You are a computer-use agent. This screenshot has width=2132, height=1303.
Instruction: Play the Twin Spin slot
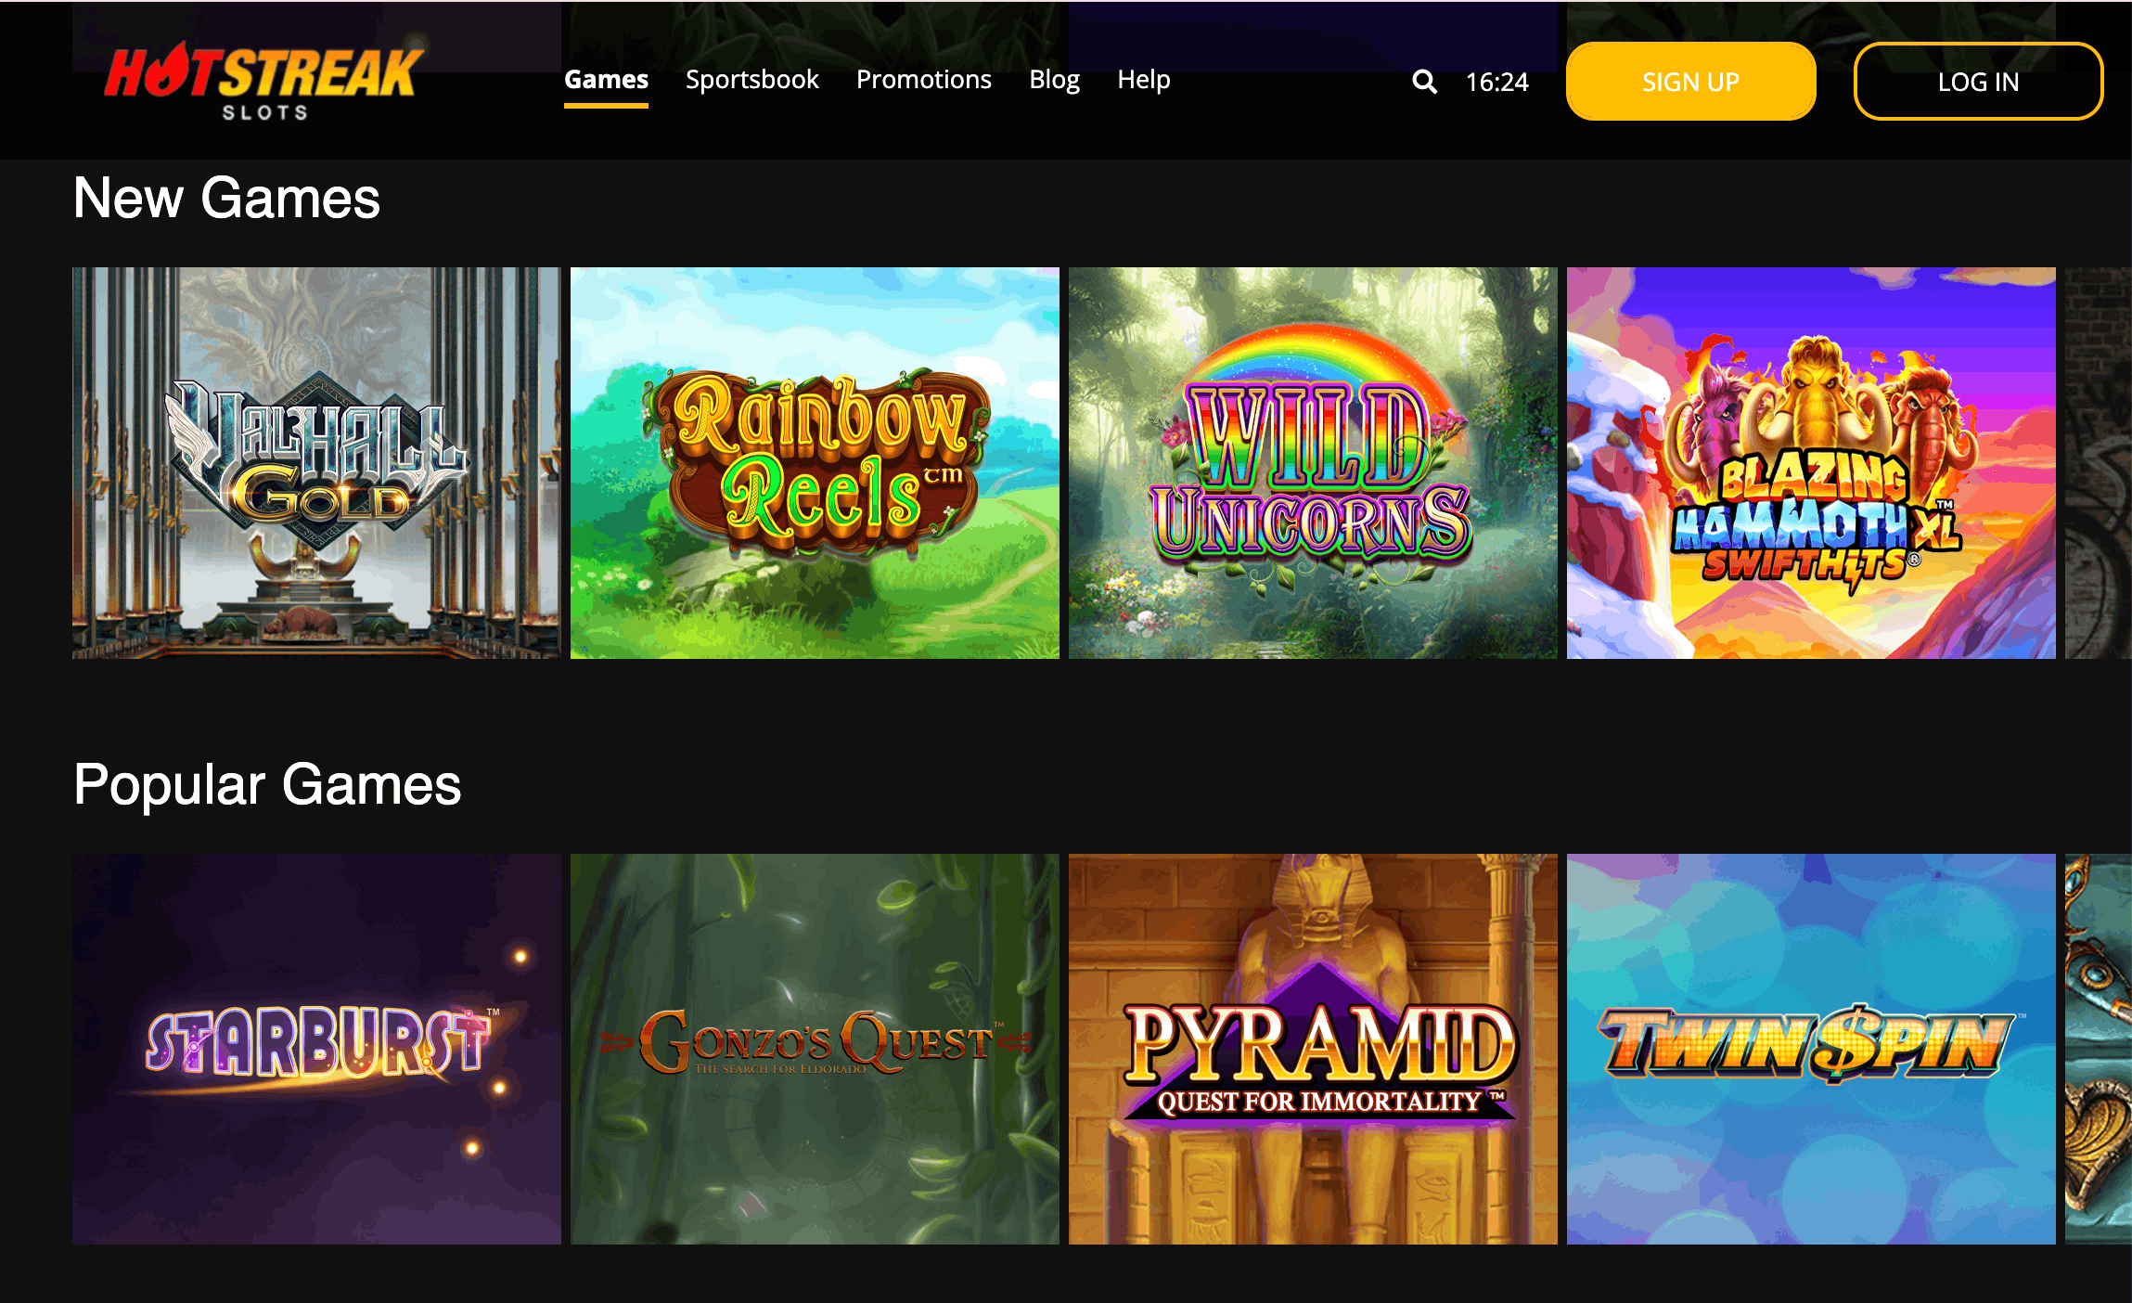tap(1811, 1049)
